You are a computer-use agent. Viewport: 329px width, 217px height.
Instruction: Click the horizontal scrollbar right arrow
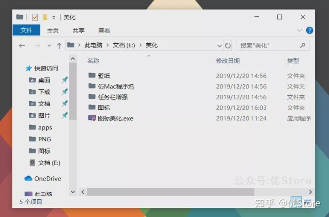point(310,192)
